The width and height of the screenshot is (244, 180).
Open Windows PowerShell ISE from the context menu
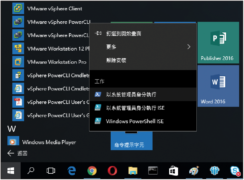click(x=143, y=121)
